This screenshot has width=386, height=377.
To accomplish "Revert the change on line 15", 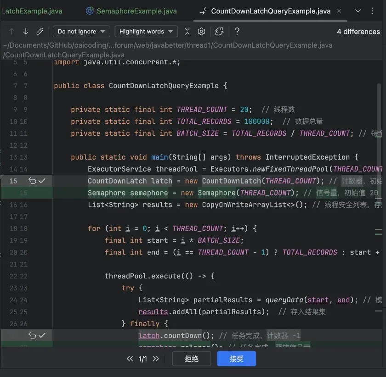I will (32, 181).
